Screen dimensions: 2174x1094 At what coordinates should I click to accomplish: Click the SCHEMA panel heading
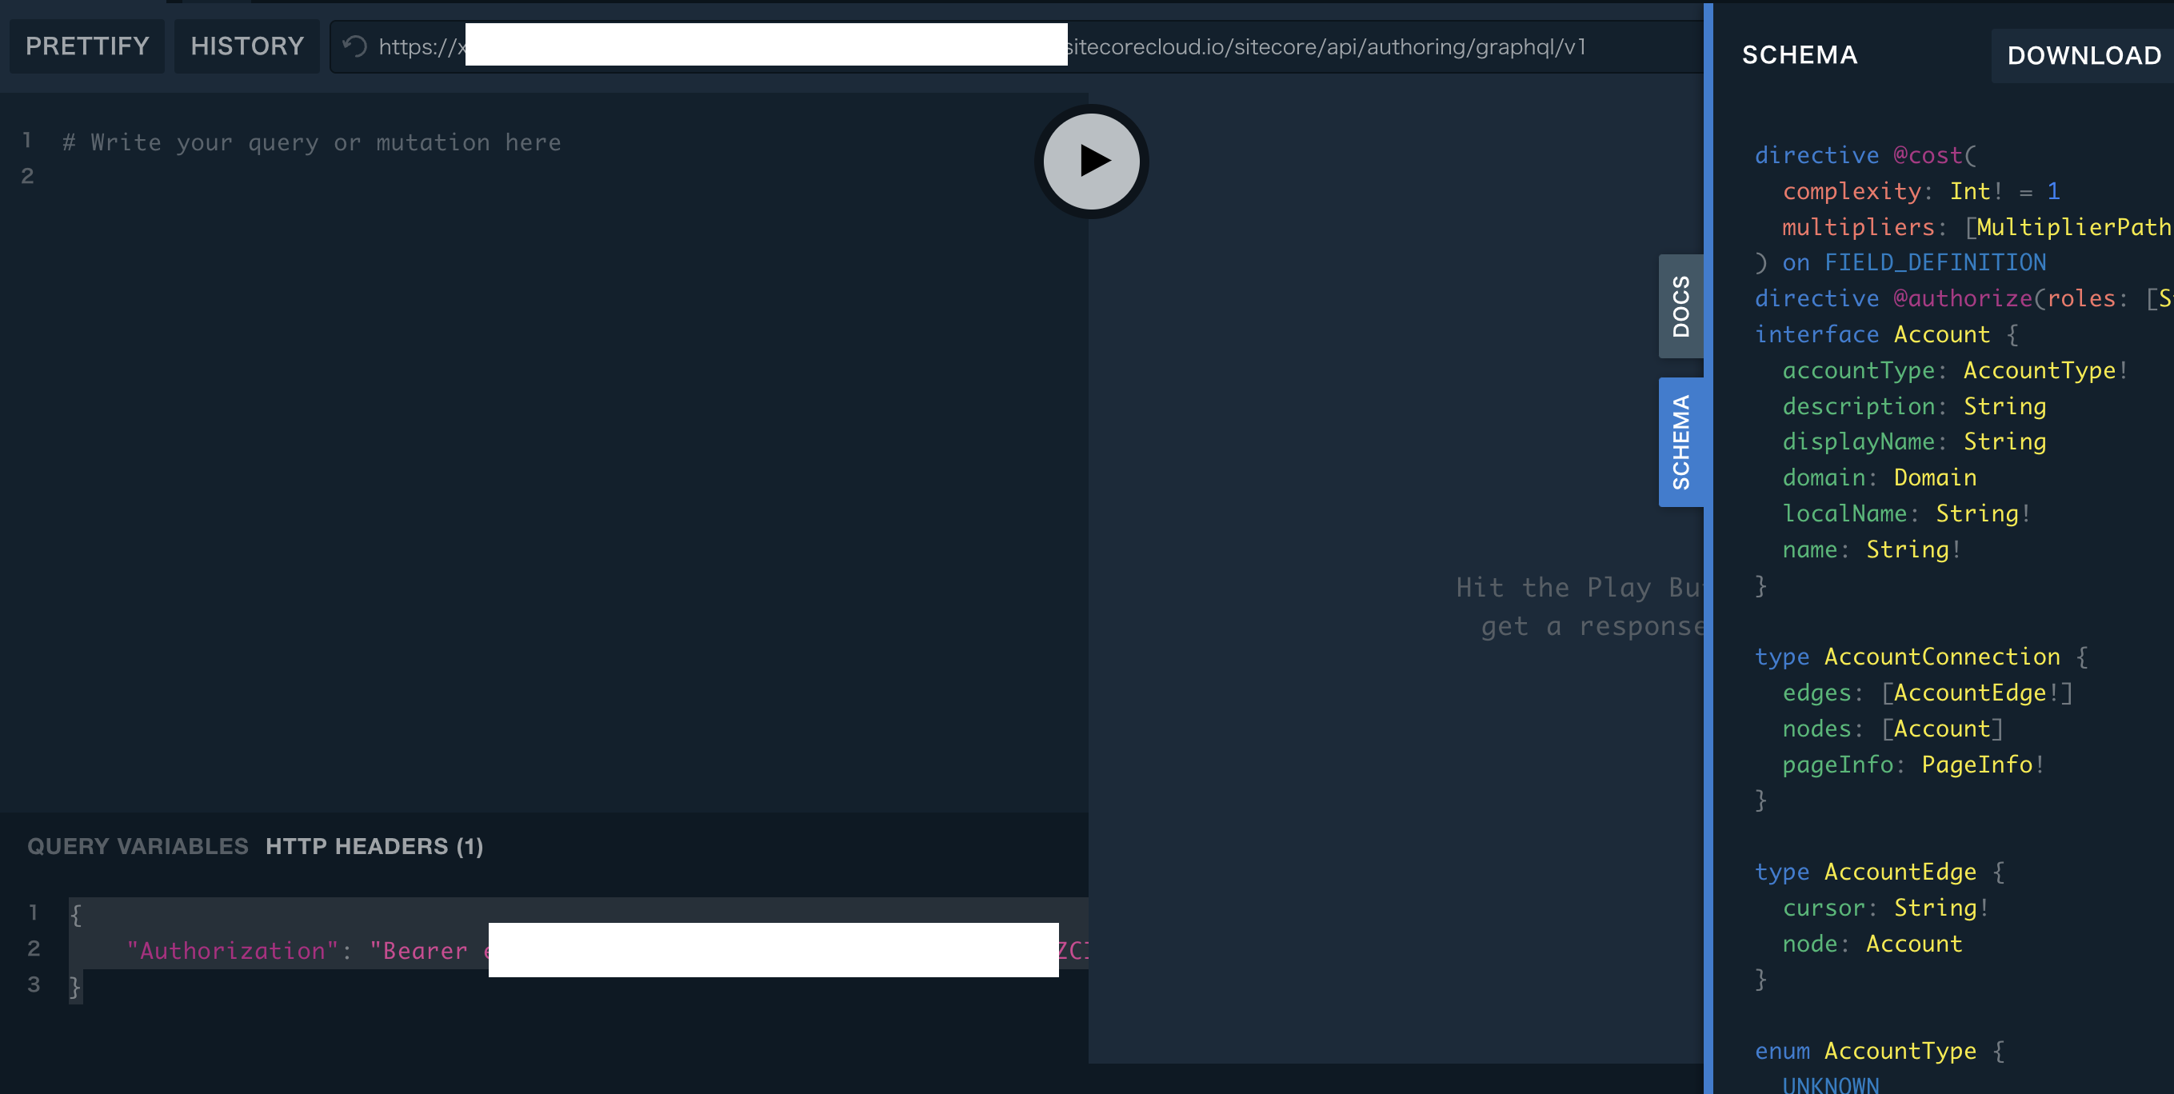click(x=1800, y=56)
